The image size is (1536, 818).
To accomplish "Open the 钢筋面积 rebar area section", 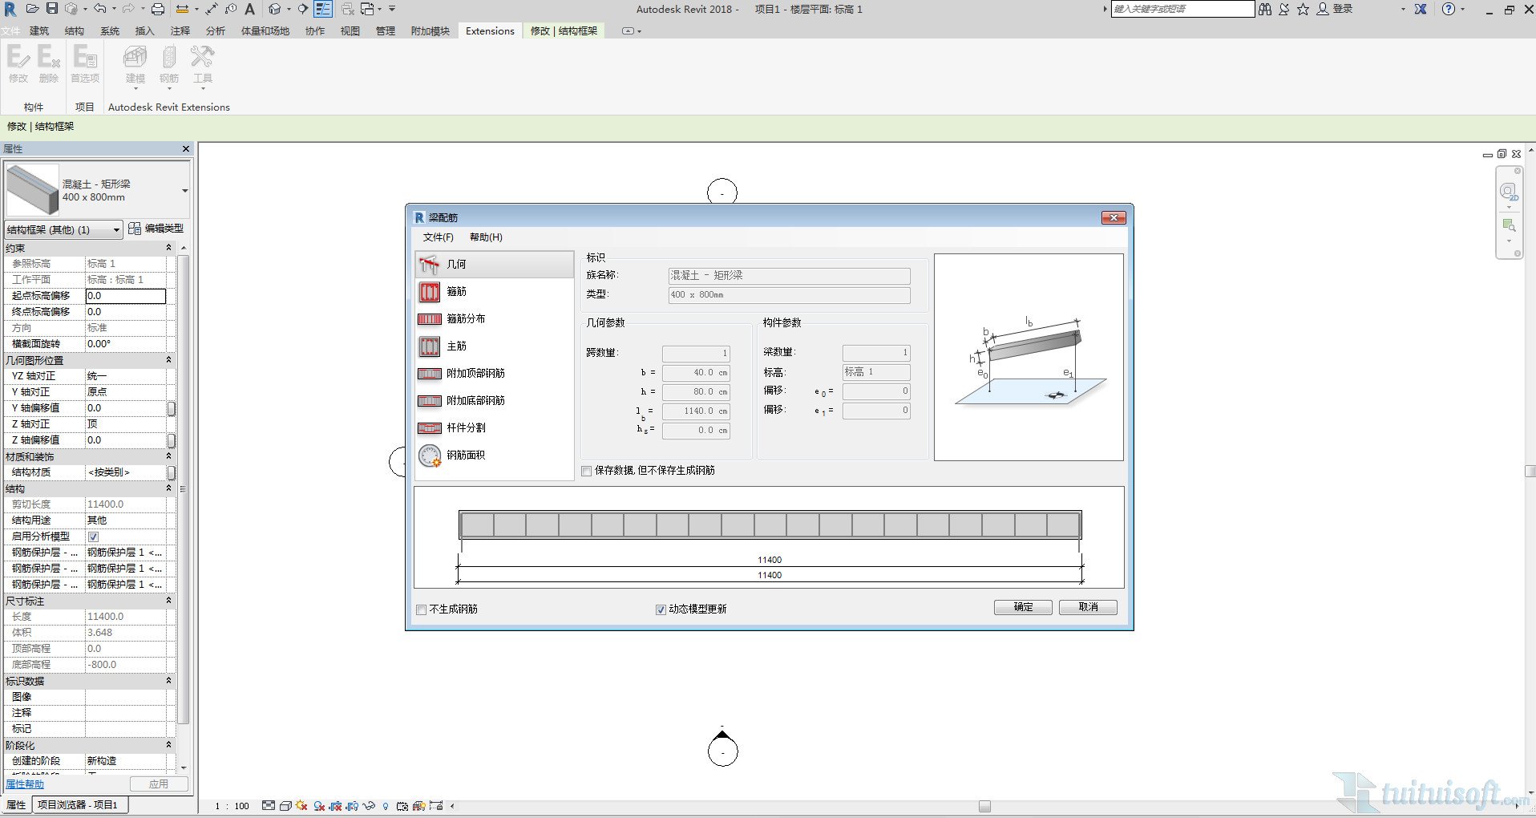I will (465, 456).
